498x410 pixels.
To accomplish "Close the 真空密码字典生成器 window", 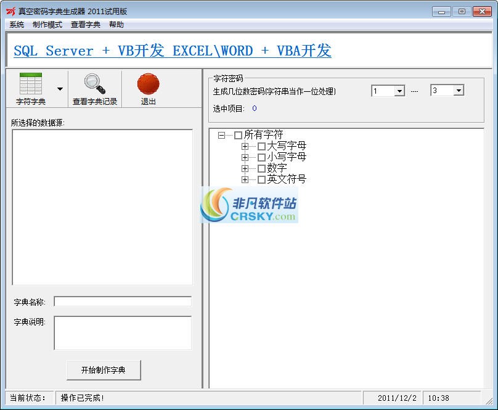I will pos(482,12).
